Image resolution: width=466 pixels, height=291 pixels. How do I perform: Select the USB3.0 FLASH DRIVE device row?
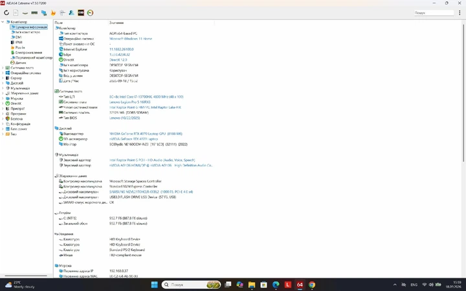(142, 197)
